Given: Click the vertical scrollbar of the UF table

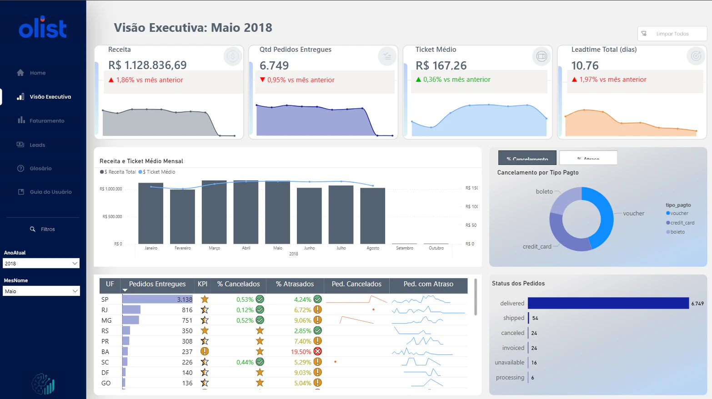Looking at the screenshot, I should pos(476,296).
